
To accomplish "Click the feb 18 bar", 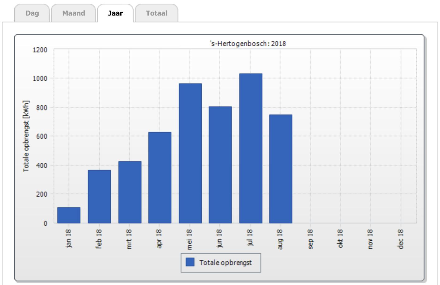I will [x=99, y=196].
